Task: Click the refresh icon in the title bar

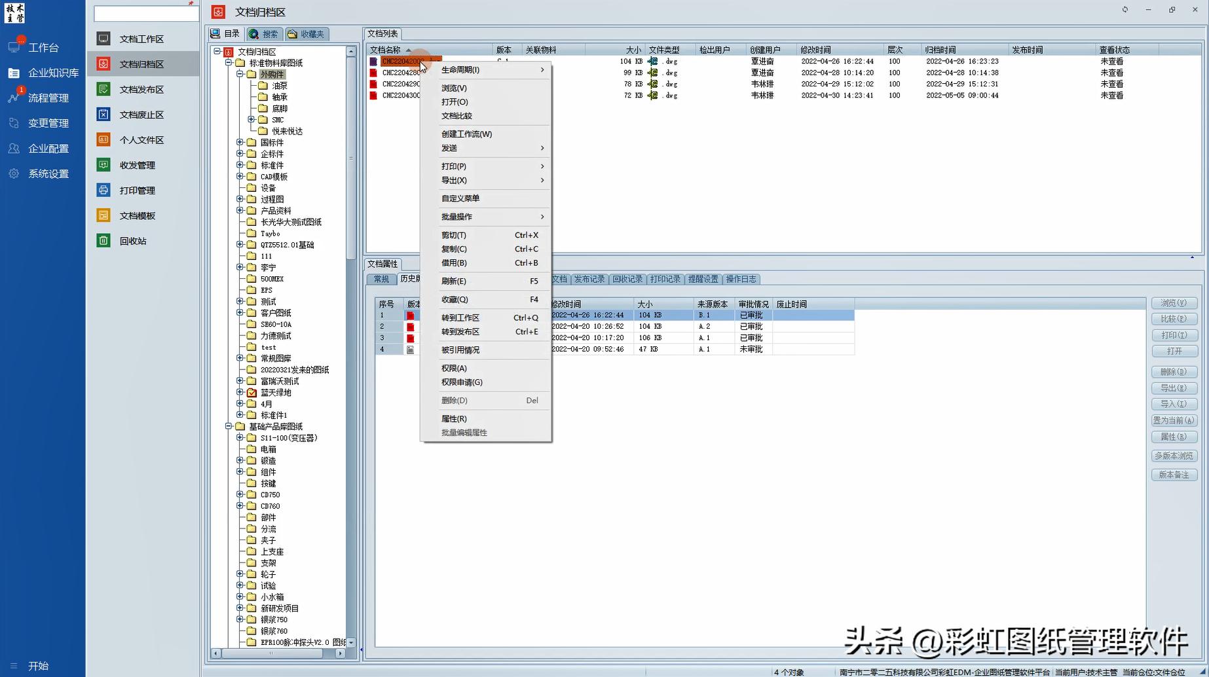Action: (1125, 10)
